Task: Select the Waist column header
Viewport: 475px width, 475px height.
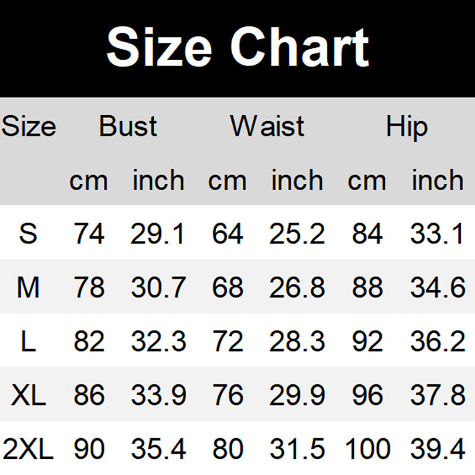Action: click(x=267, y=126)
